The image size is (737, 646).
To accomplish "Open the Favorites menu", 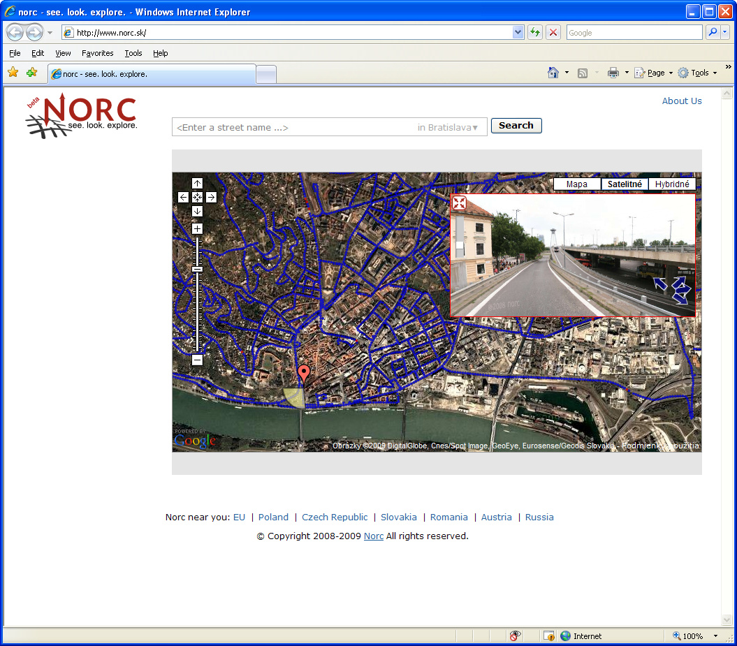I will coord(97,53).
